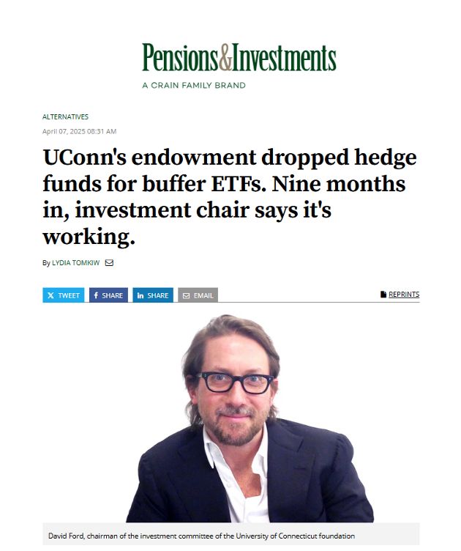This screenshot has height=551, width=461.
Task: Open the REPRINTS link
Action: 404,295
